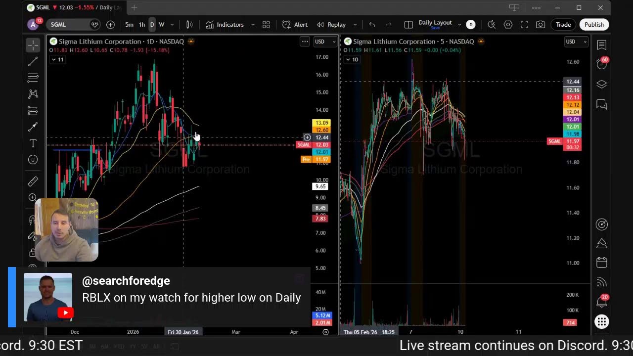Collapse the 11 indicators legend on daily chart
This screenshot has width=633, height=356.
[x=57, y=60]
